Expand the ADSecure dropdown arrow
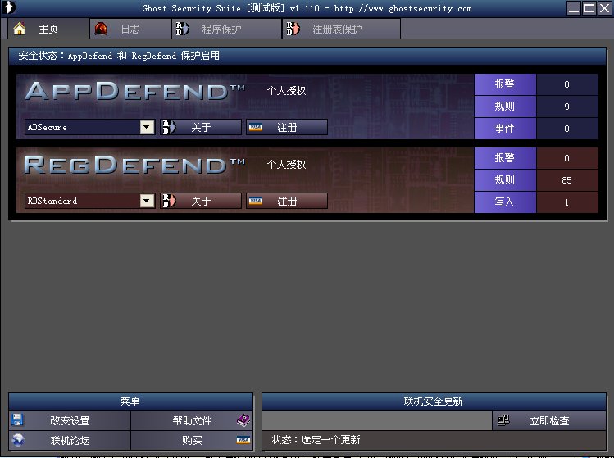This screenshot has width=614, height=458. click(x=147, y=127)
